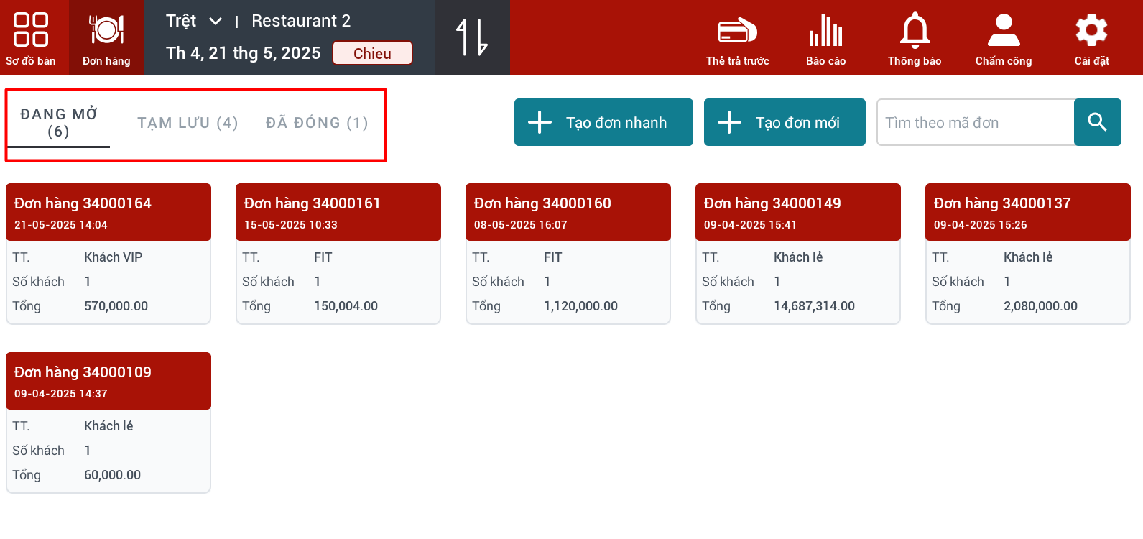Click the magnifier search button
This screenshot has height=539, width=1143.
[1097, 122]
